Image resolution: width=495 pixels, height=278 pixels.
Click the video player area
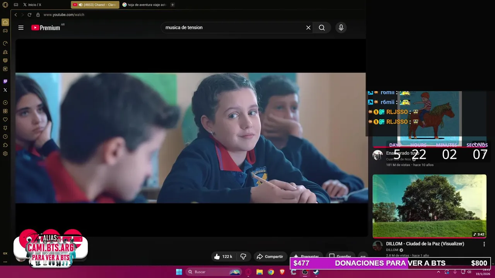point(191,138)
